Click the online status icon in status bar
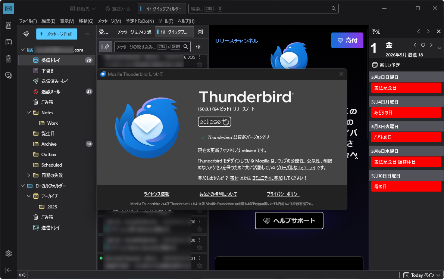The height and width of the screenshot is (279, 444). point(22,275)
